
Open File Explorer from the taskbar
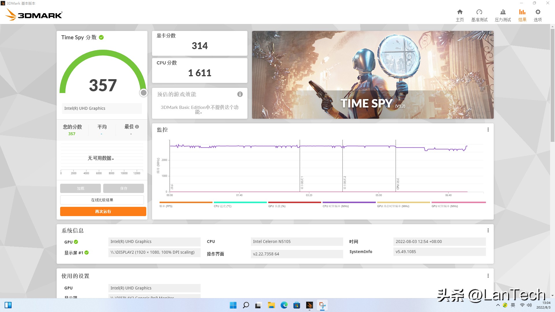click(x=271, y=305)
